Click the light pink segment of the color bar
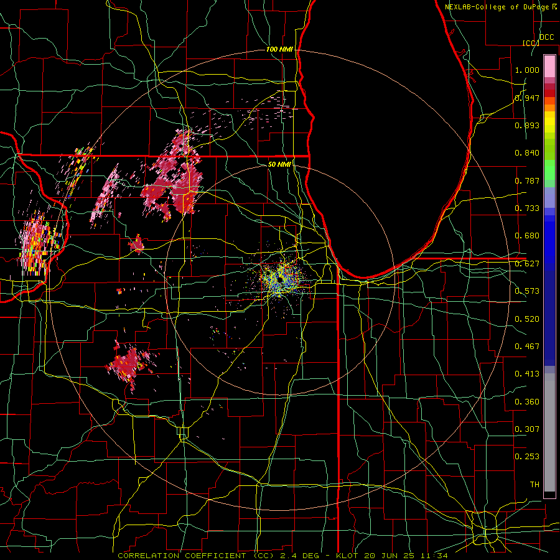 pyautogui.click(x=549, y=66)
